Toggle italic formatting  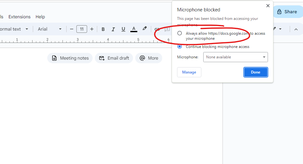click(x=113, y=29)
